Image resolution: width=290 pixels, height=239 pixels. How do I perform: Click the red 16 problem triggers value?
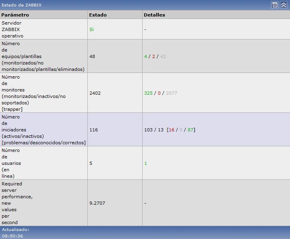[x=172, y=130]
